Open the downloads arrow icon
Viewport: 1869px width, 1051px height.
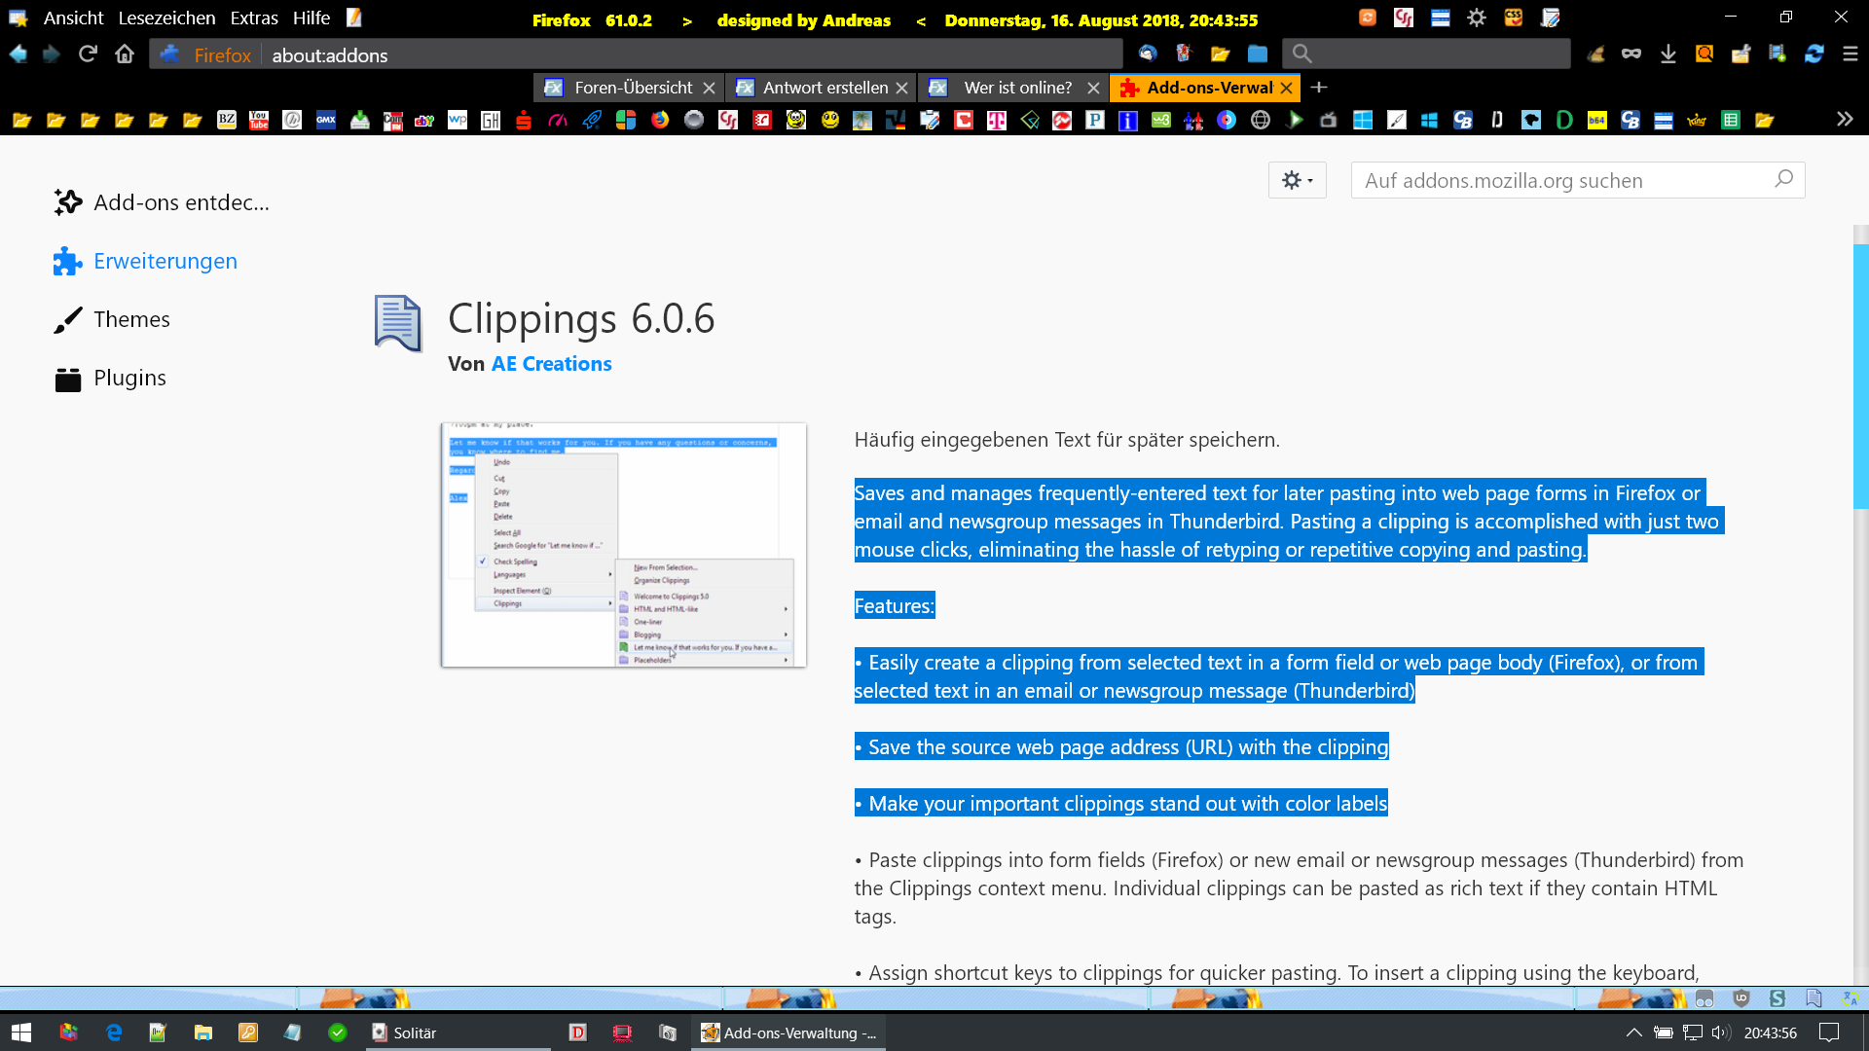1667,54
